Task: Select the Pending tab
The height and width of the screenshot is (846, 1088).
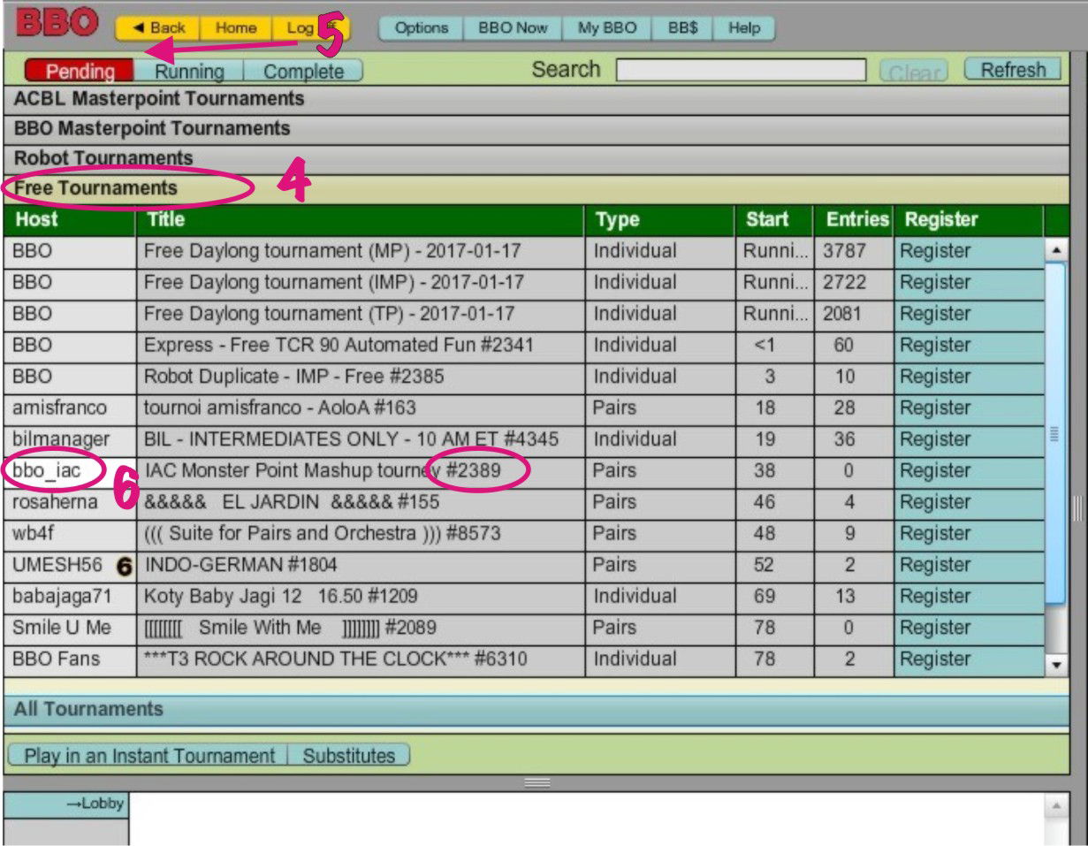Action: click(80, 72)
